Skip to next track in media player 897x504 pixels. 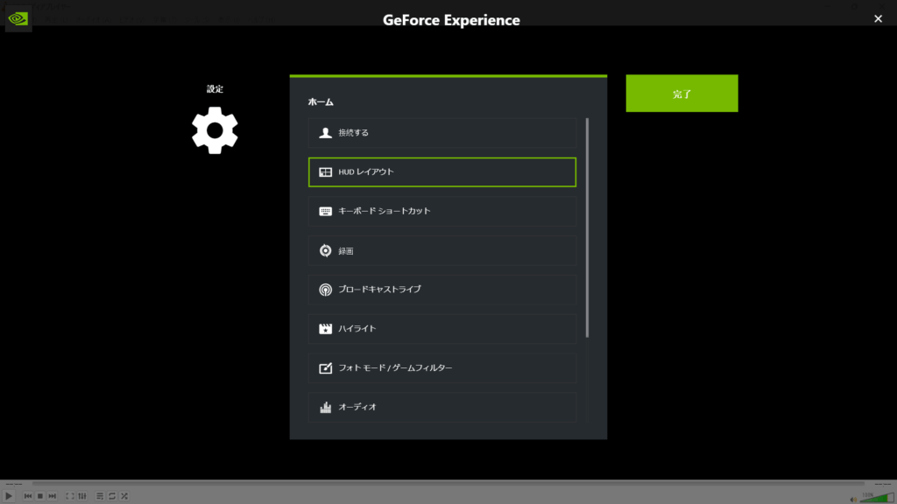tap(52, 496)
